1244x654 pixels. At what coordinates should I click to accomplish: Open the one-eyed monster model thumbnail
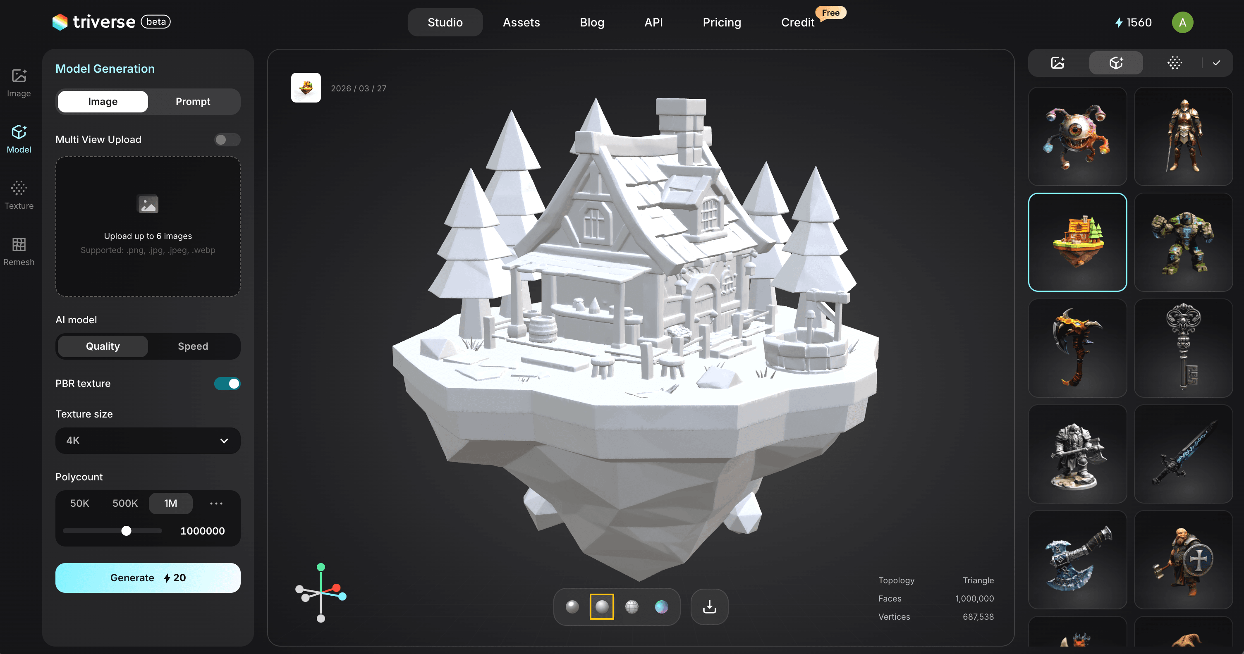coord(1077,136)
